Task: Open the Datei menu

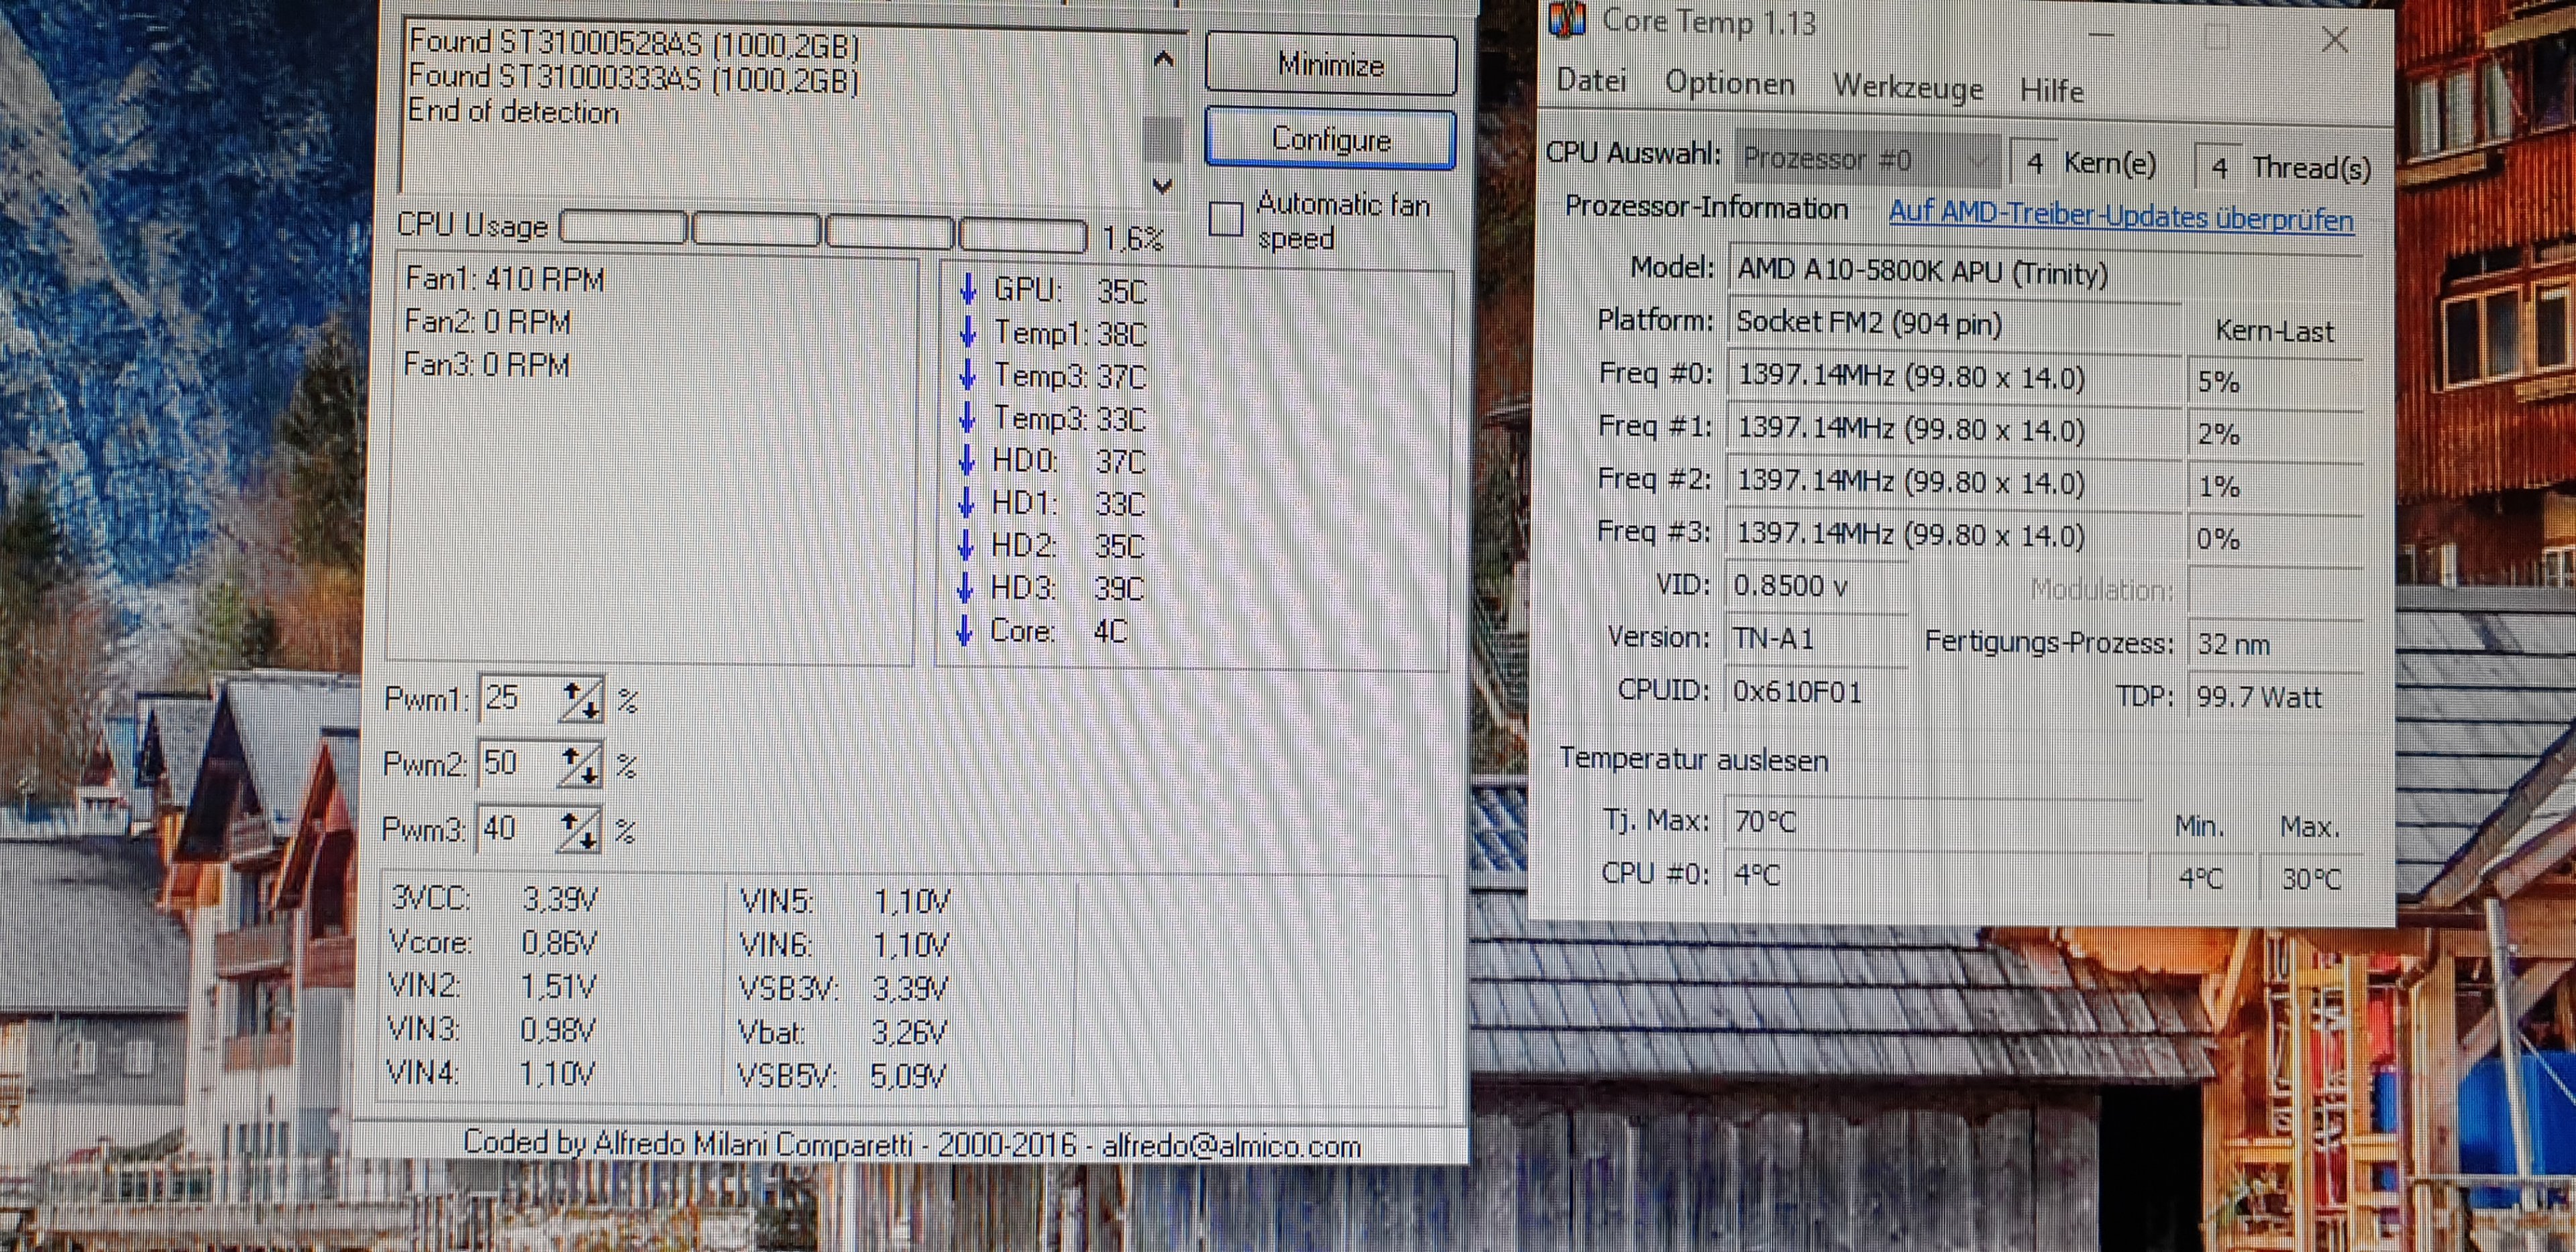Action: point(1591,80)
